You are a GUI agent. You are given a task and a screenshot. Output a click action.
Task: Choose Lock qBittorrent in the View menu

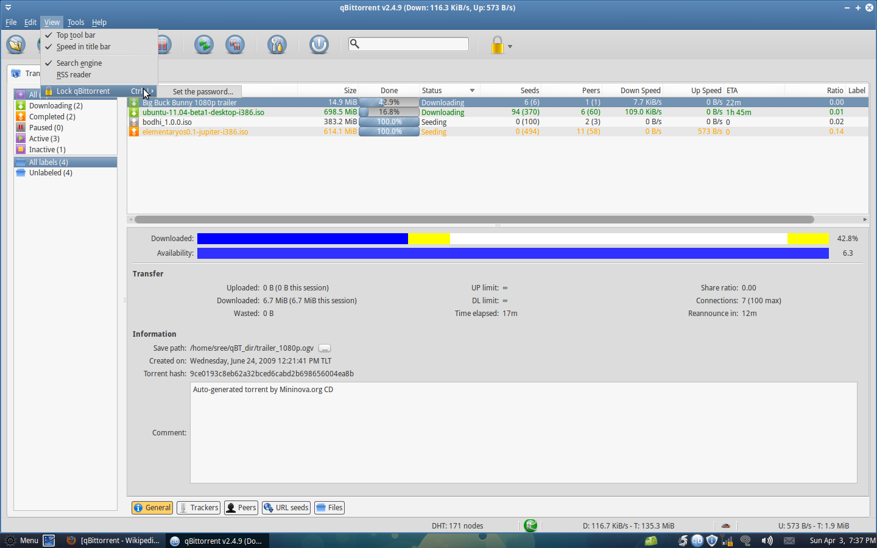coord(99,91)
